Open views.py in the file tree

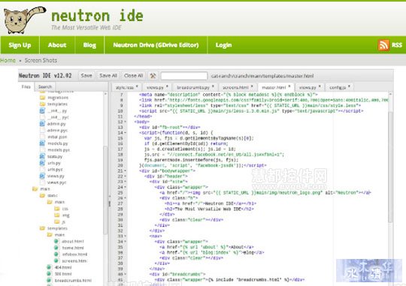pos(56,176)
